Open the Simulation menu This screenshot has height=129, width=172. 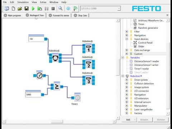pyautogui.click(x=23, y=2)
